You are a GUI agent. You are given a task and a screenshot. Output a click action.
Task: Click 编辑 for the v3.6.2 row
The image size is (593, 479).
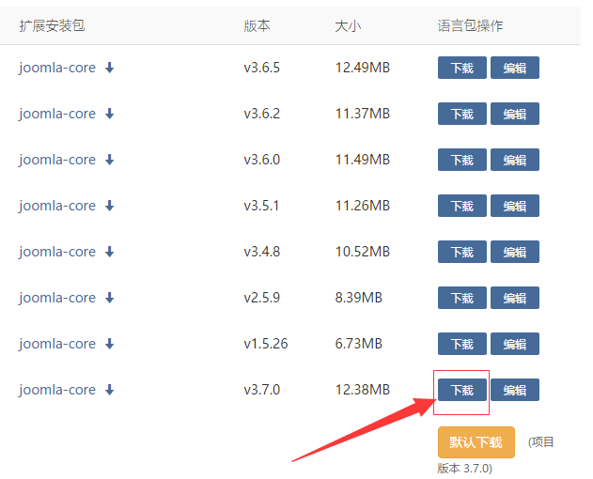click(515, 114)
